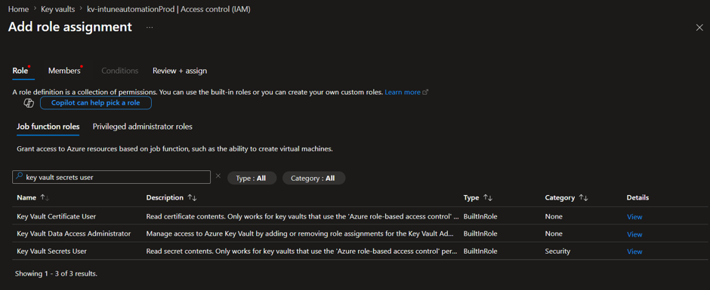Viewport: 710px width, 290px height.
Task: Select the Conditions tab
Action: point(120,71)
